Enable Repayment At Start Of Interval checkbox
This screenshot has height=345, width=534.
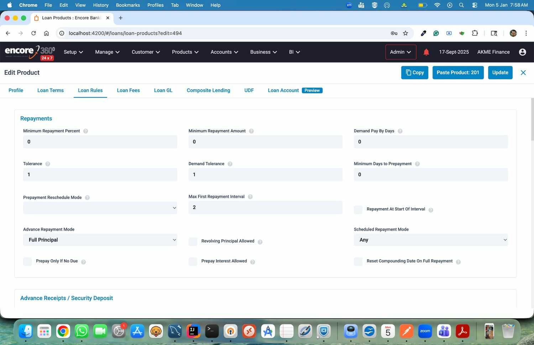tap(358, 210)
